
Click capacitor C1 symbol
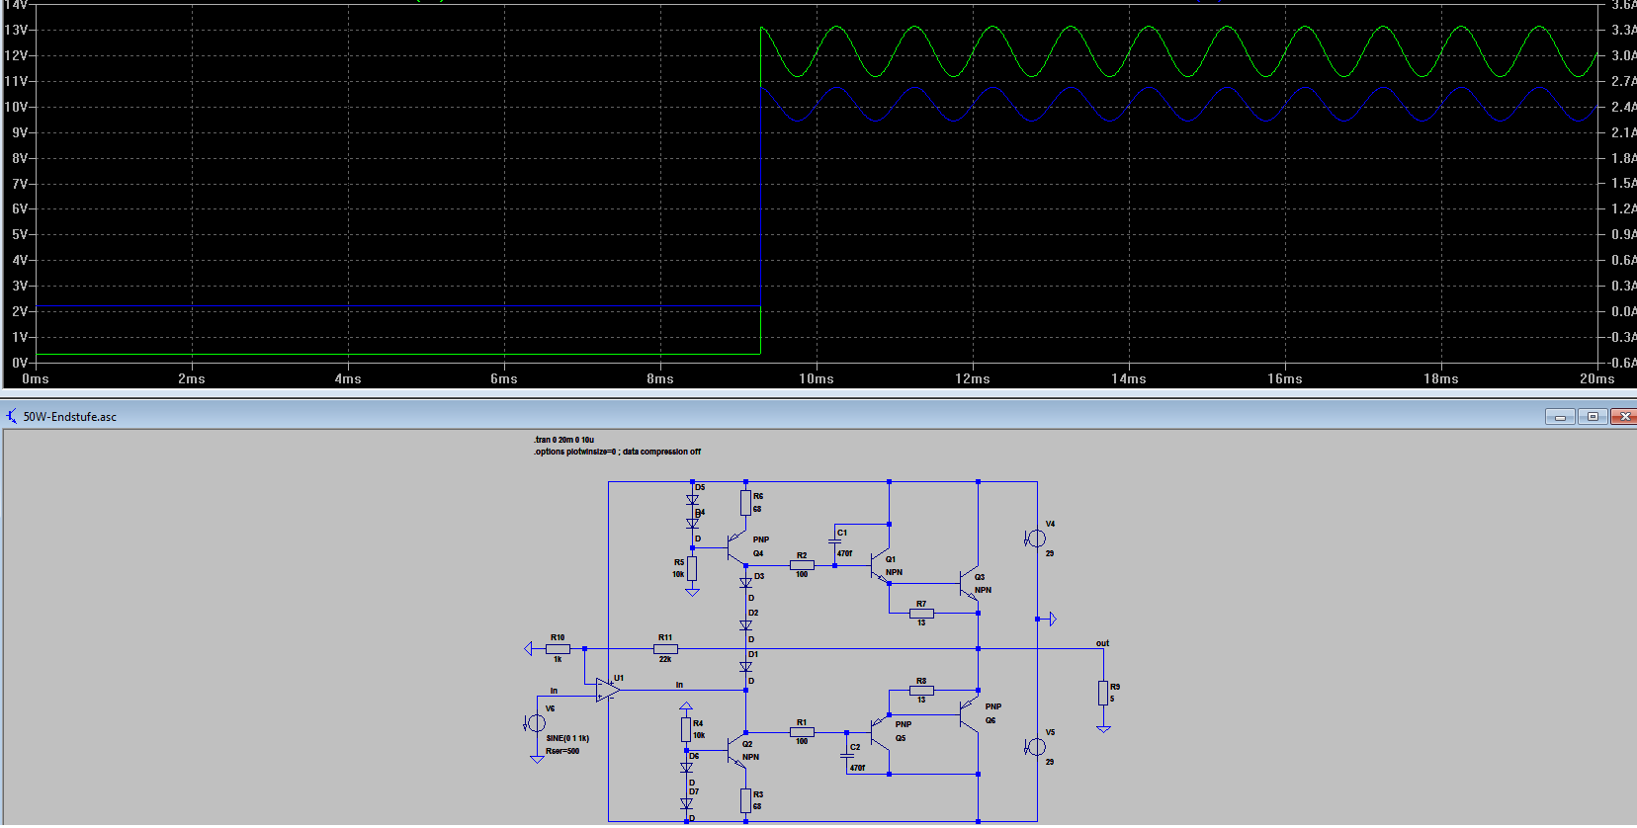click(x=835, y=542)
